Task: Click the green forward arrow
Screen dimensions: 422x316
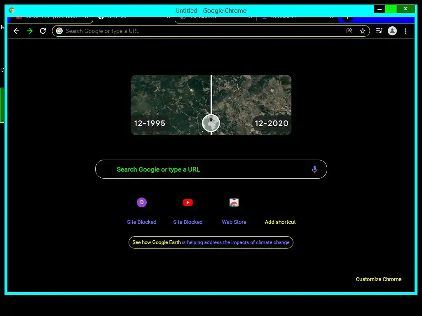Action: click(x=30, y=31)
